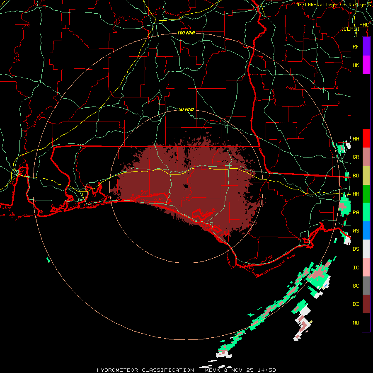Click the purple RF color swatch in legend
Viewport: 373px width, 373px height.
(x=366, y=46)
